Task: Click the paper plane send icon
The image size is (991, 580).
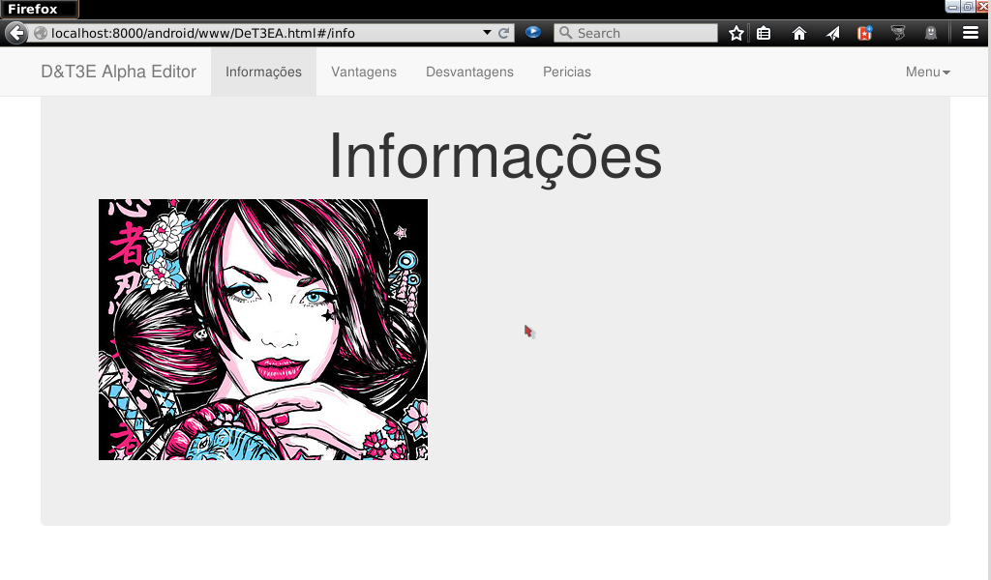Action: [832, 33]
